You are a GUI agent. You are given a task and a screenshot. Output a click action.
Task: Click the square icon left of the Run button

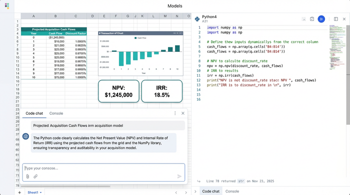click(x=312, y=19)
